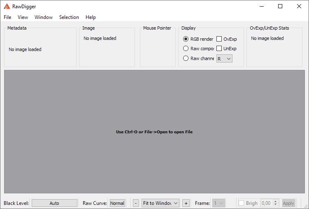Click the 'Use Ctrl-O or File->Open' hint text
309x209 pixels.
pos(154,132)
